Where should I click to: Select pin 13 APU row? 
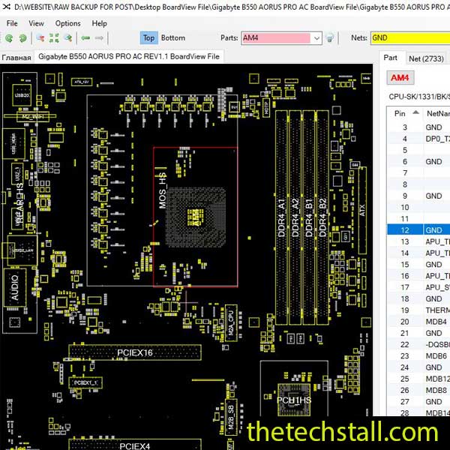[x=418, y=241]
